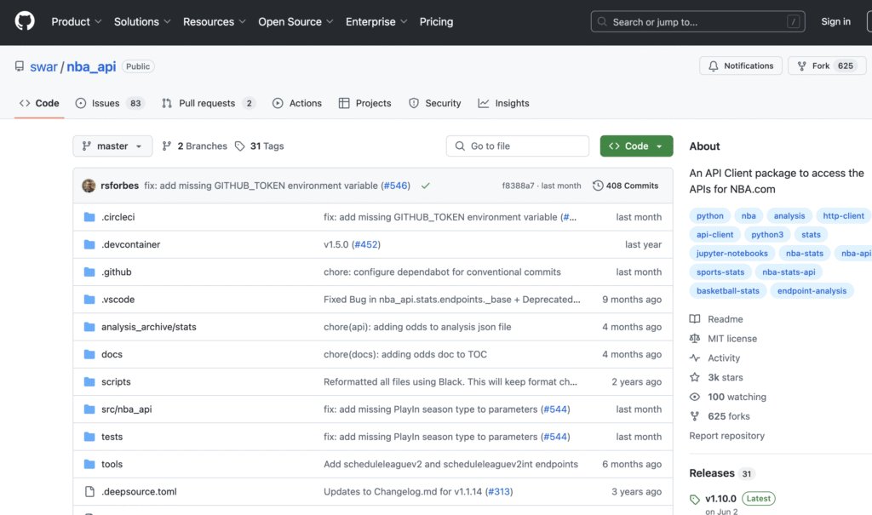872x515 pixels.
Task: Click the nba-stats-api topic tag
Action: [789, 272]
